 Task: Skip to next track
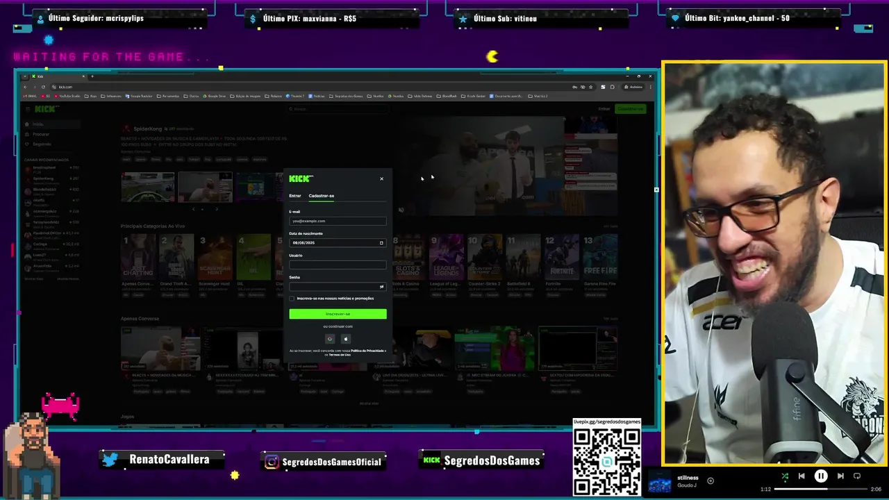click(840, 476)
